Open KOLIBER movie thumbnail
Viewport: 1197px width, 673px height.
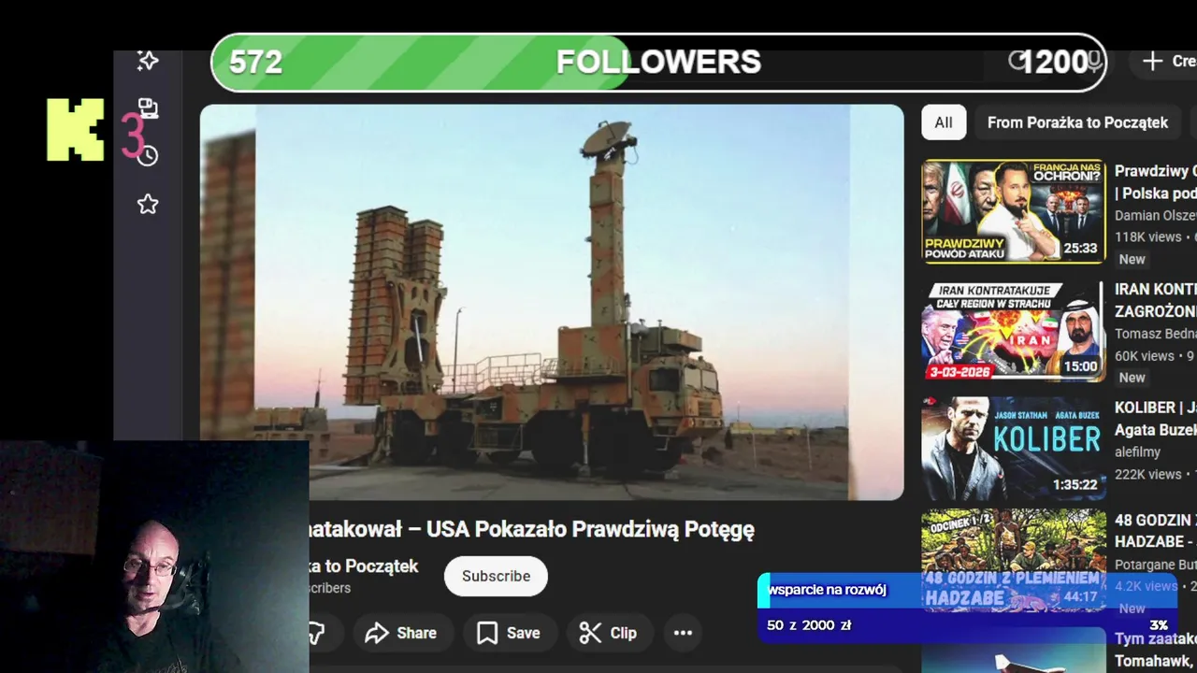click(1014, 449)
